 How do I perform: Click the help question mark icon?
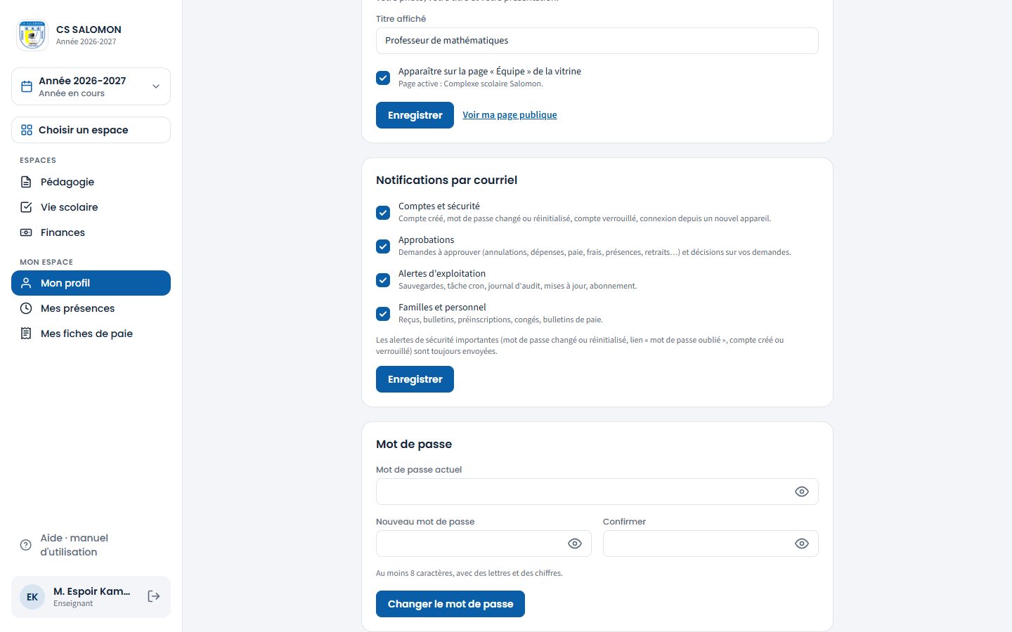[26, 545]
